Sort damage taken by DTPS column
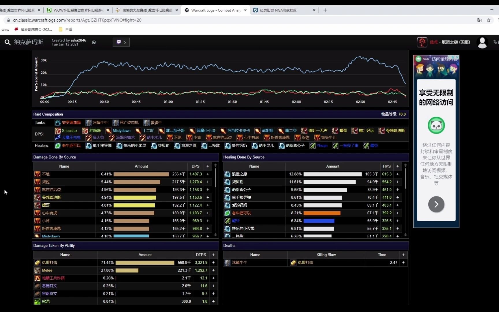Image resolution: width=499 pixels, height=312 pixels. [x=201, y=255]
